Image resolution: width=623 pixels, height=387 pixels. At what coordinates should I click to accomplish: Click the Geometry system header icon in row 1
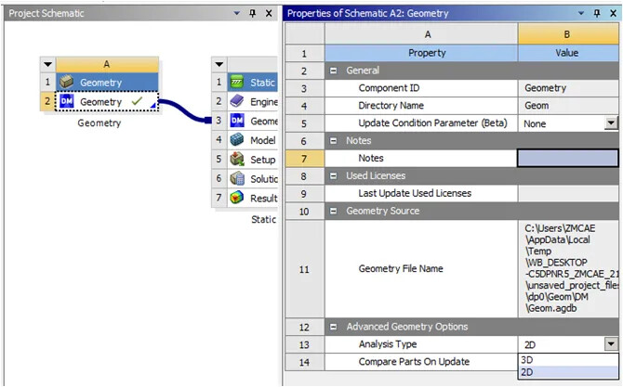[67, 83]
